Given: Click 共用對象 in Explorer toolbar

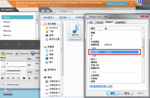Looking at the screenshot, I should click(79, 18).
